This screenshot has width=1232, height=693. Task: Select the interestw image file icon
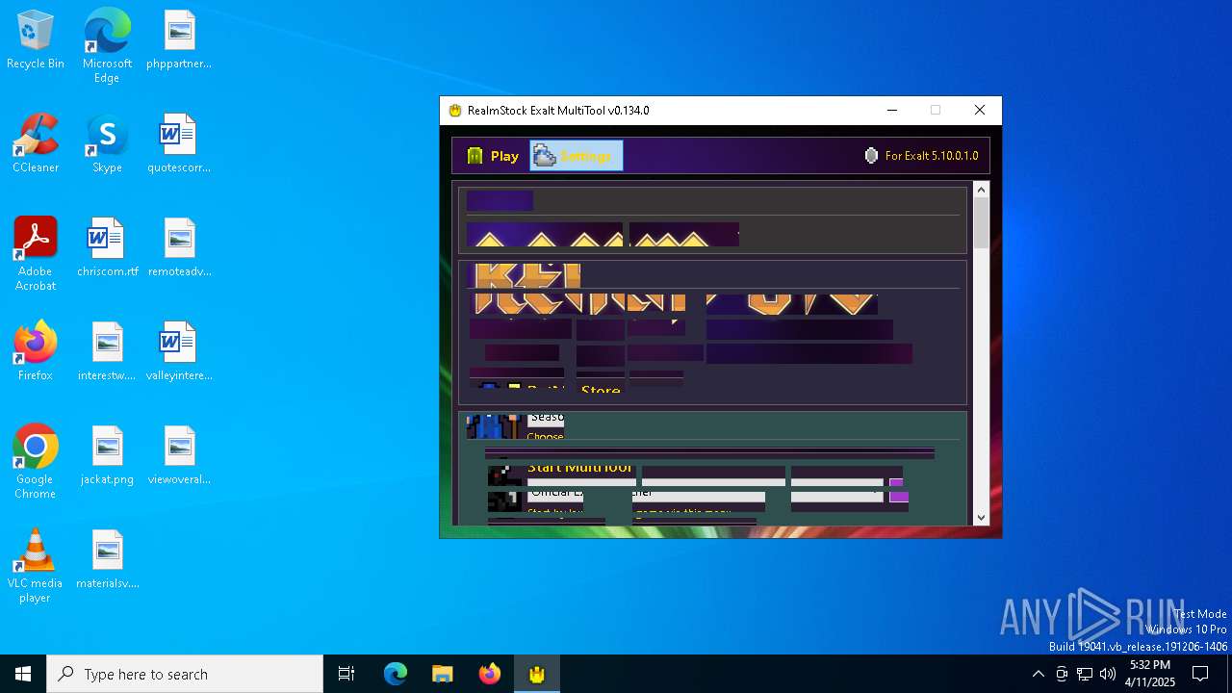pyautogui.click(x=107, y=352)
